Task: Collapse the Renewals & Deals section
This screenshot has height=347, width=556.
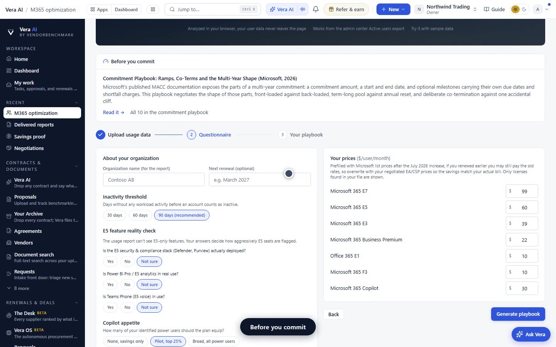Action: (76, 303)
